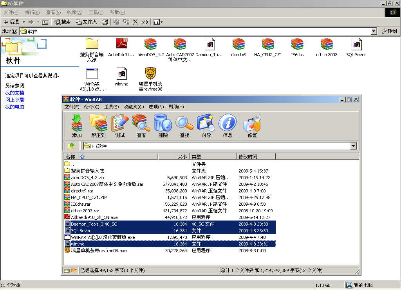Click the 我的电脑 link in the left pane
The image size is (401, 290).
tap(14, 107)
